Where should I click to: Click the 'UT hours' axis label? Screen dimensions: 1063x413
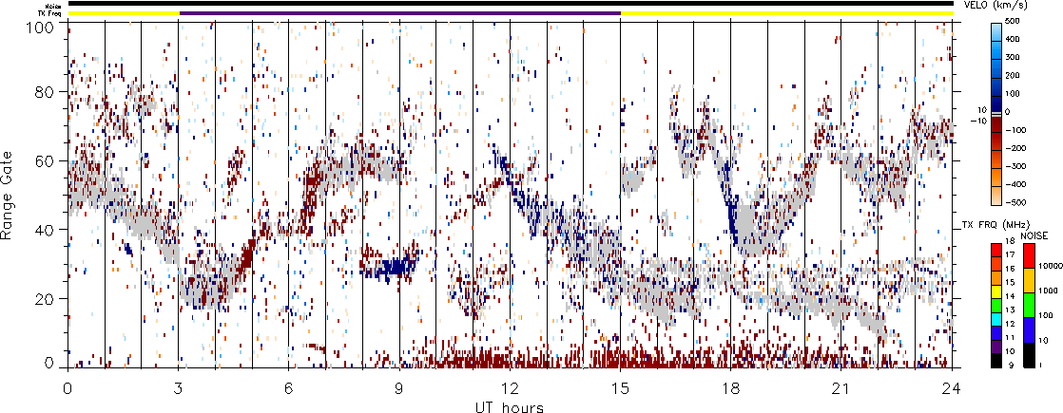(511, 406)
